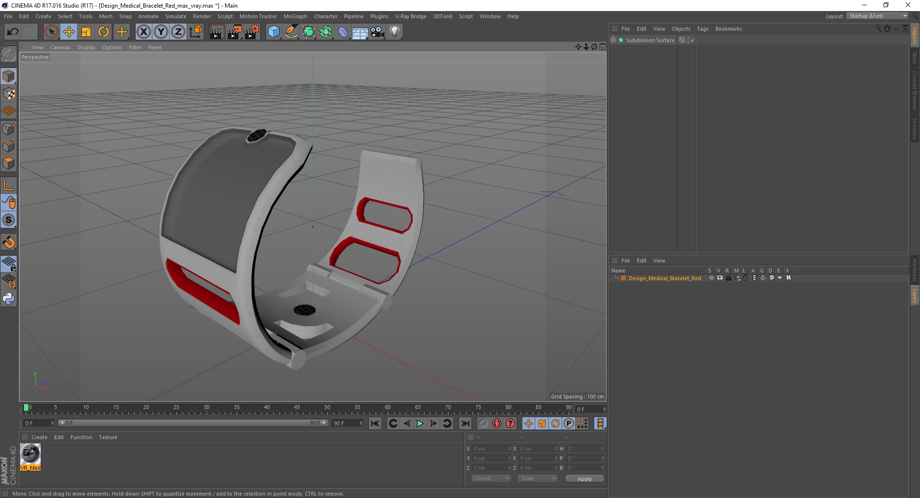920x498 pixels.
Task: Click Render View clapperboard icon
Action: [217, 32]
